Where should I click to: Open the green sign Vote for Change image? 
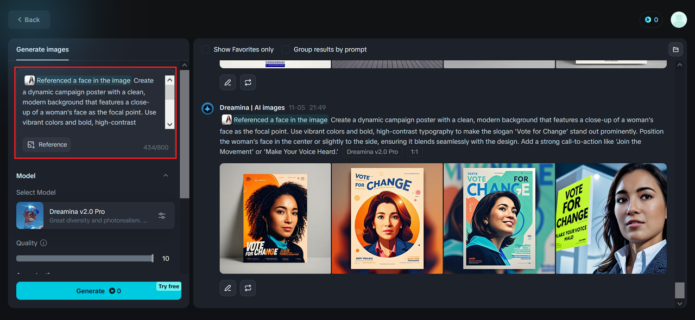pyautogui.click(x=611, y=219)
